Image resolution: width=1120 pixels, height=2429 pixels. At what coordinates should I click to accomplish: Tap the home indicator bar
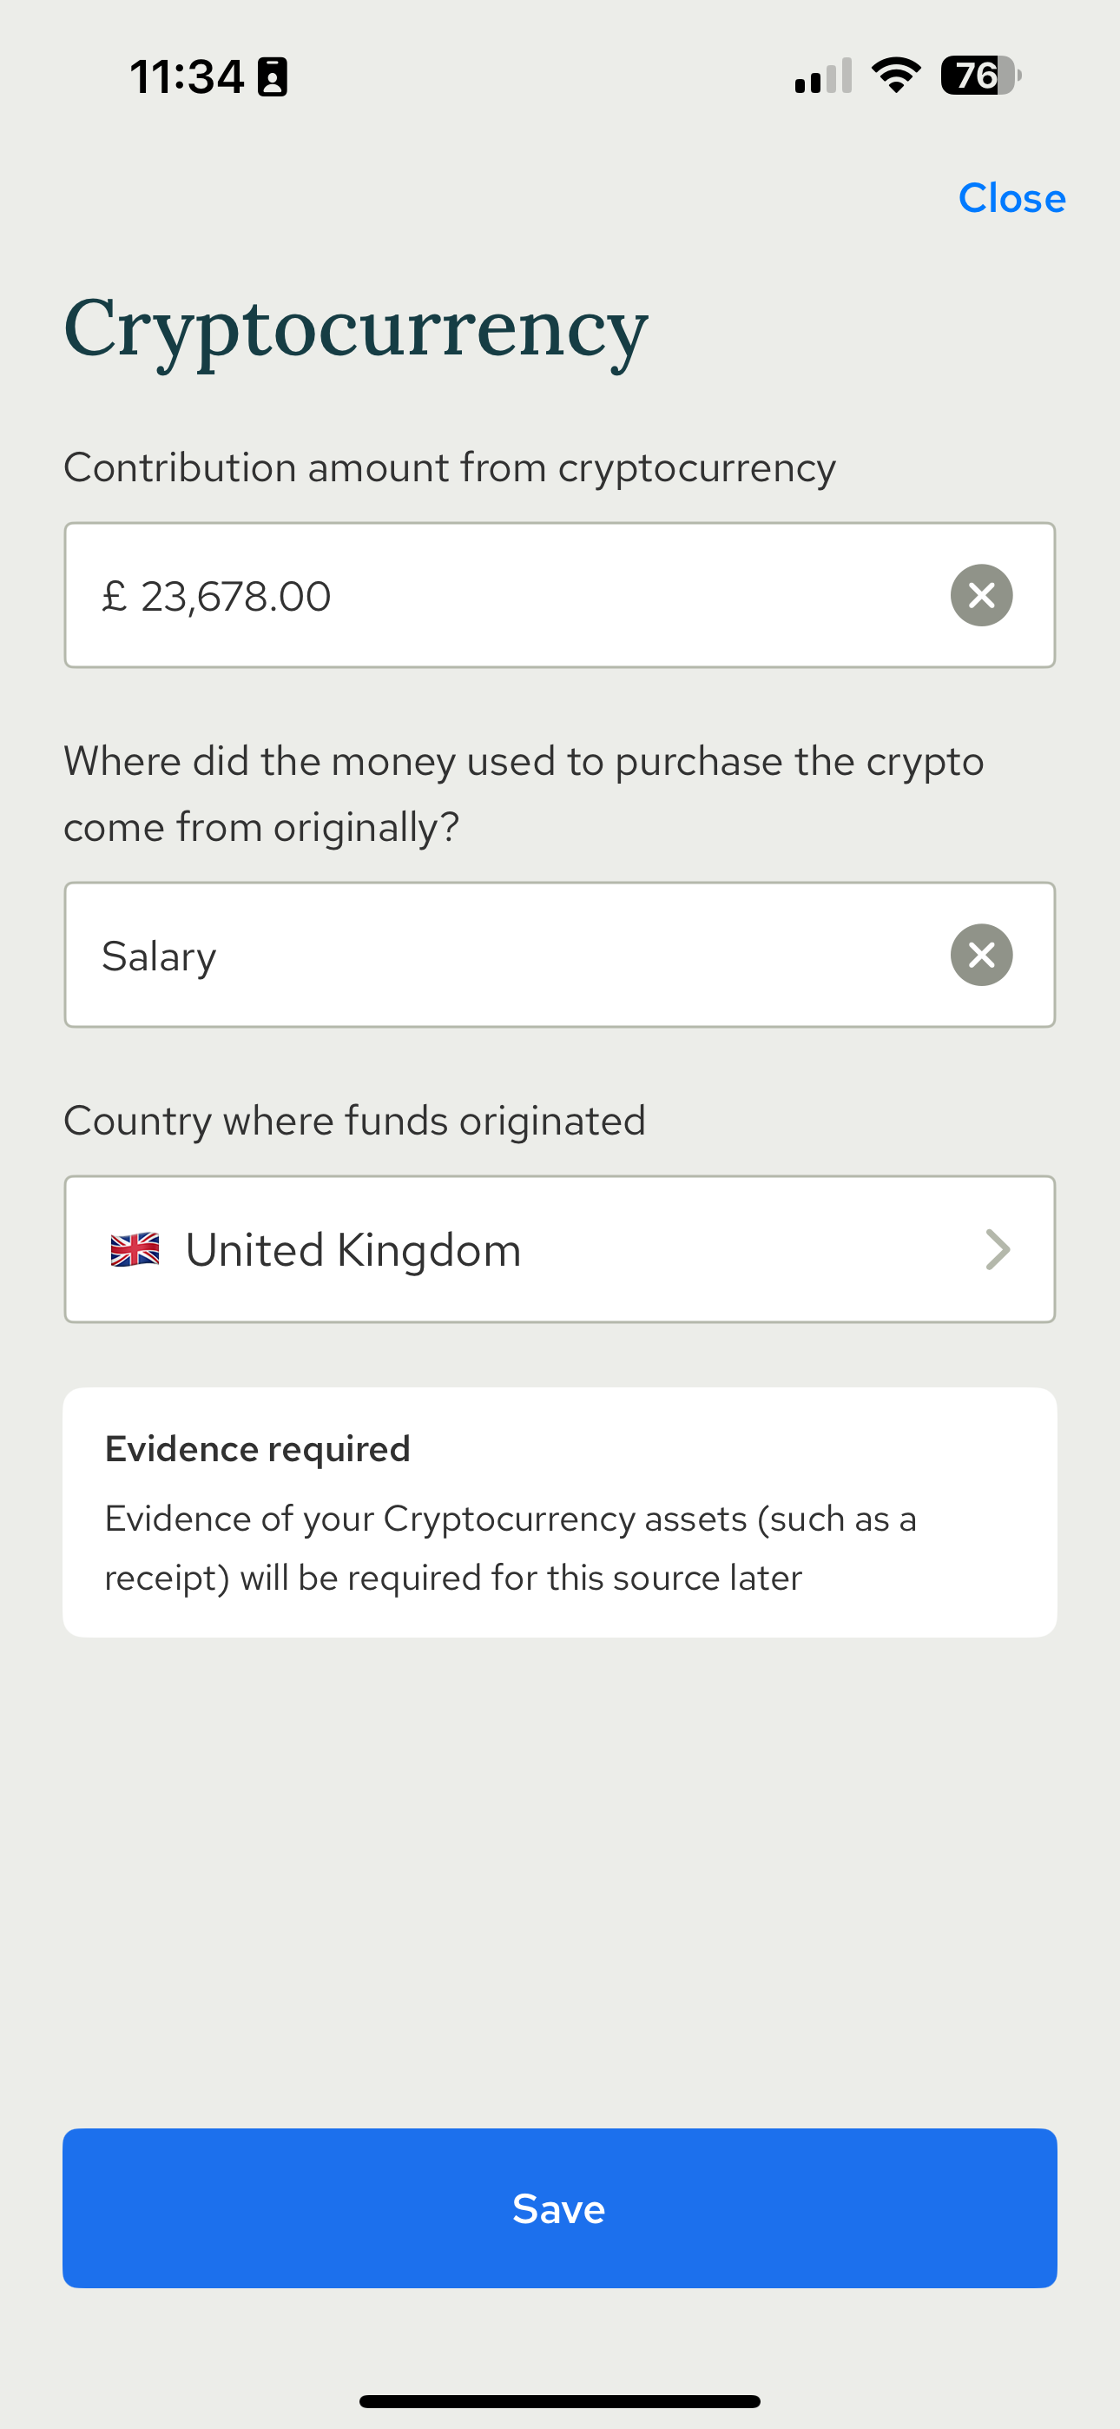560,2400
